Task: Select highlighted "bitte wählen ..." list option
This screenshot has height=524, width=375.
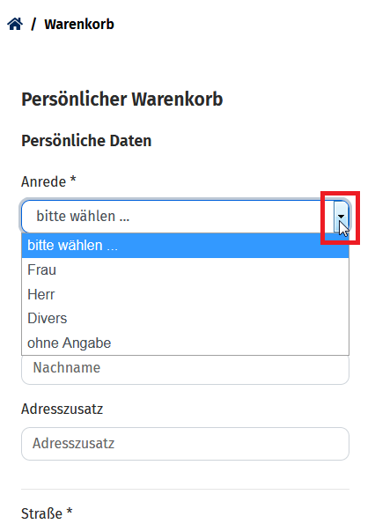Action: 186,246
